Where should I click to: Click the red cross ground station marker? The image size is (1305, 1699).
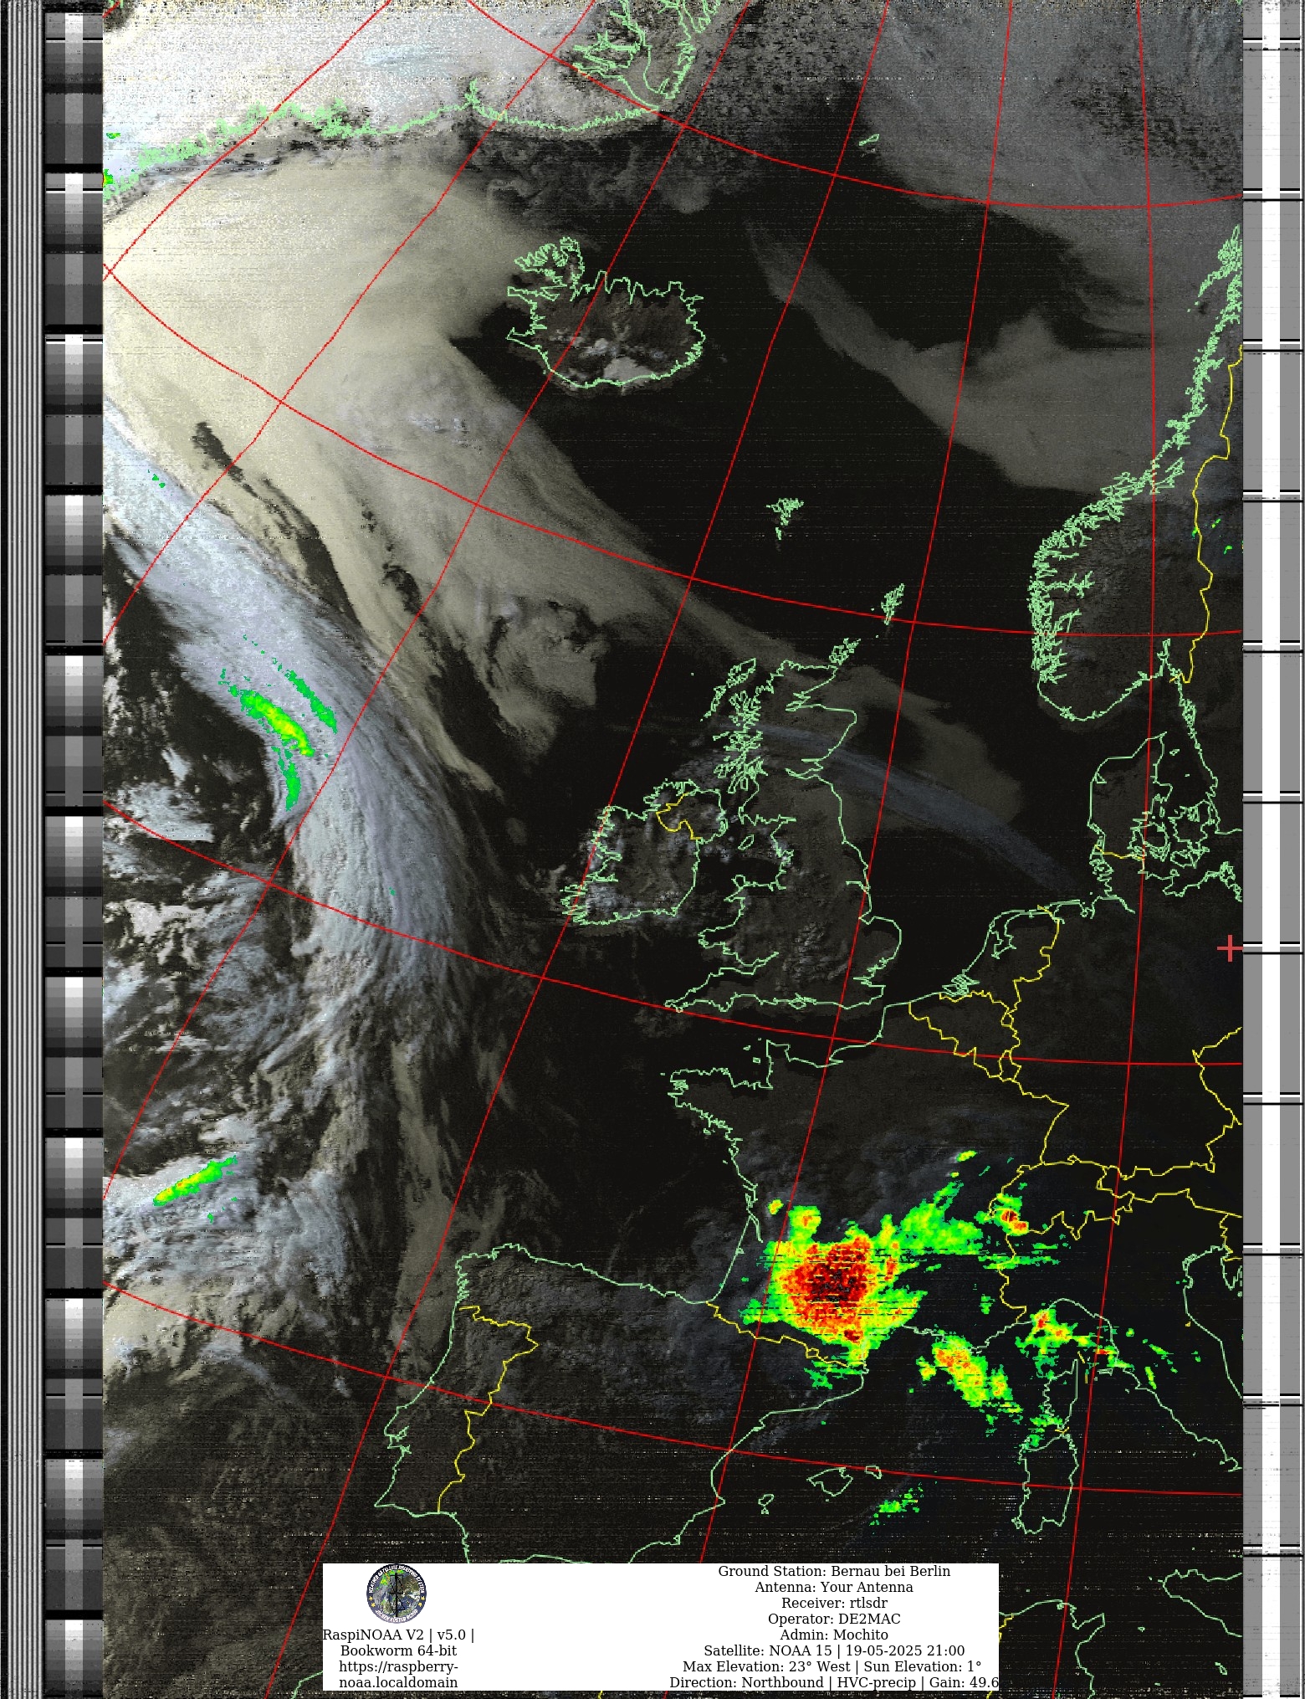click(x=1229, y=949)
